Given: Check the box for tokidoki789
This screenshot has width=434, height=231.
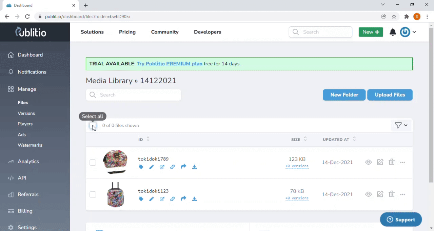Looking at the screenshot, I should [93, 163].
